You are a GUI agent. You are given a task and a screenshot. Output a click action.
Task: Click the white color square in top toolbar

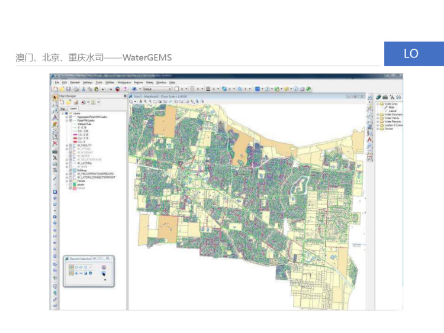176,89
